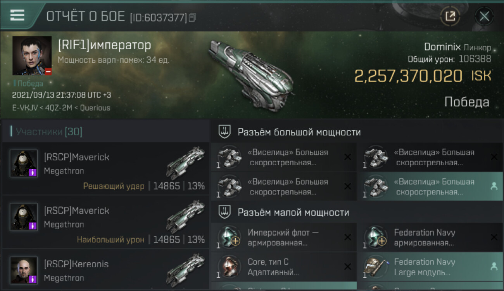Click the Разъём большой мощности section header
This screenshot has width=504, height=291.
pyautogui.click(x=299, y=132)
